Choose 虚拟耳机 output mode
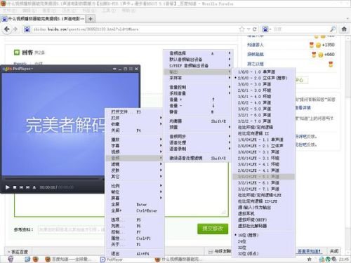This screenshot has width=351, height=263. tap(246, 213)
